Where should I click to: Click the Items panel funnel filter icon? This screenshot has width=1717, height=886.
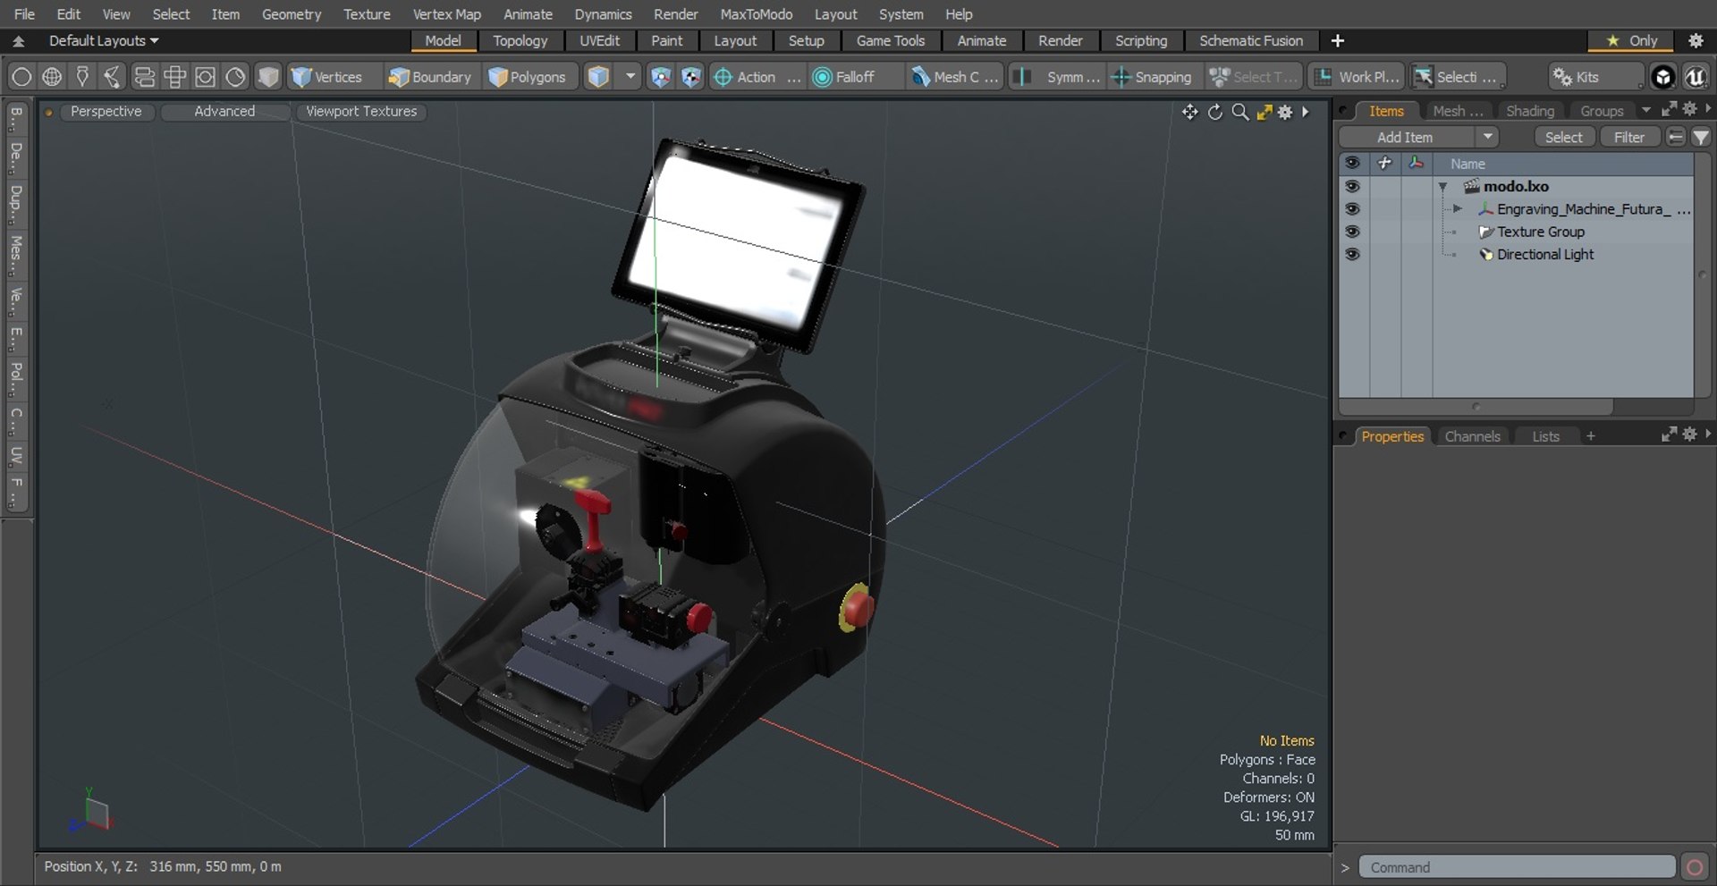point(1700,137)
